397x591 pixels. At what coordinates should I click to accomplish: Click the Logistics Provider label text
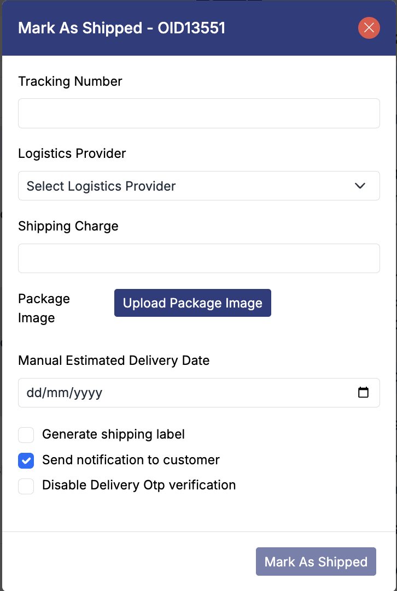(72, 153)
